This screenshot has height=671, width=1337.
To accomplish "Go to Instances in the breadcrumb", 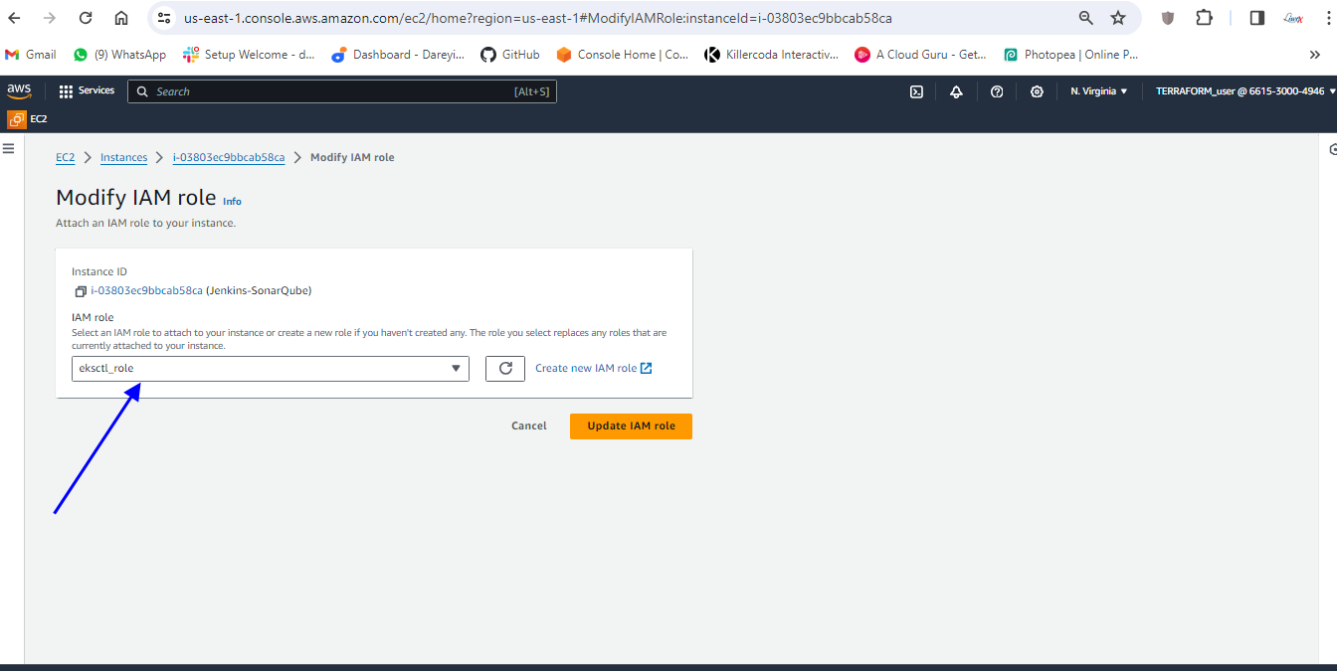I will [x=123, y=158].
